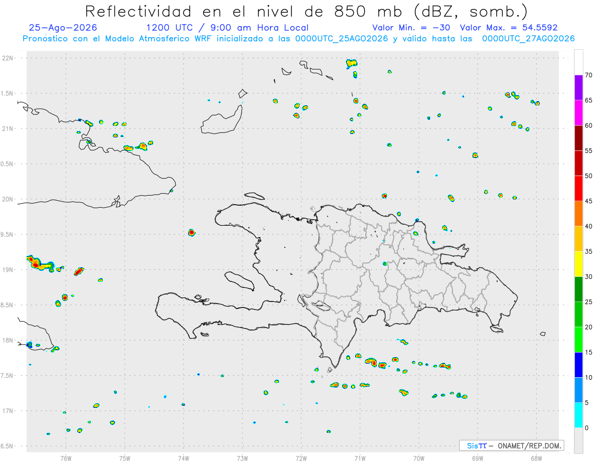
Task: Pick the bright red 45-50 dBZ color band
Action: coord(578,189)
